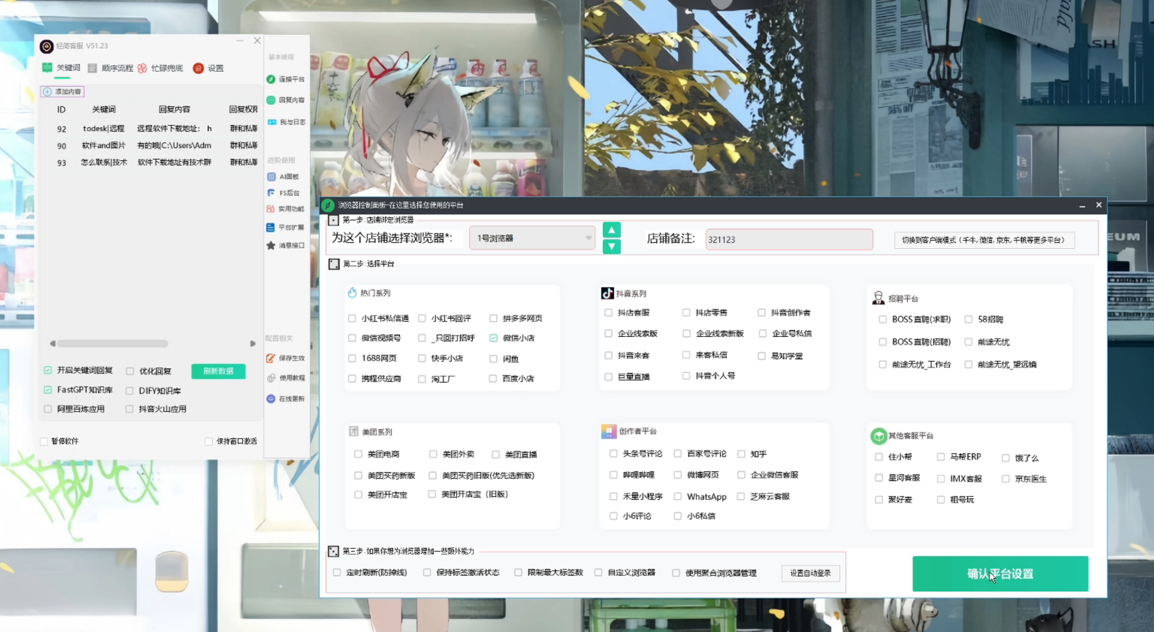Open the log item below 回复内容
Screen dimensions: 1154x632
click(286, 122)
